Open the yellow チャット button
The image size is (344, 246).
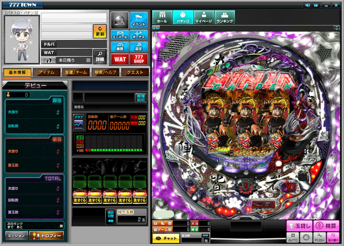coord(166,238)
